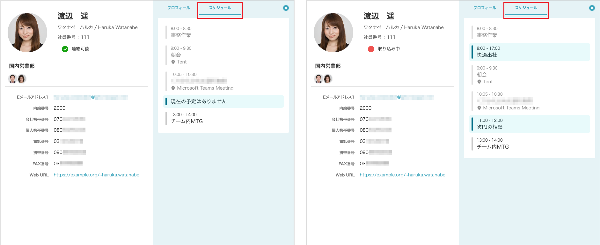Close the profile panel showing 取り込み中 status

tap(592, 8)
